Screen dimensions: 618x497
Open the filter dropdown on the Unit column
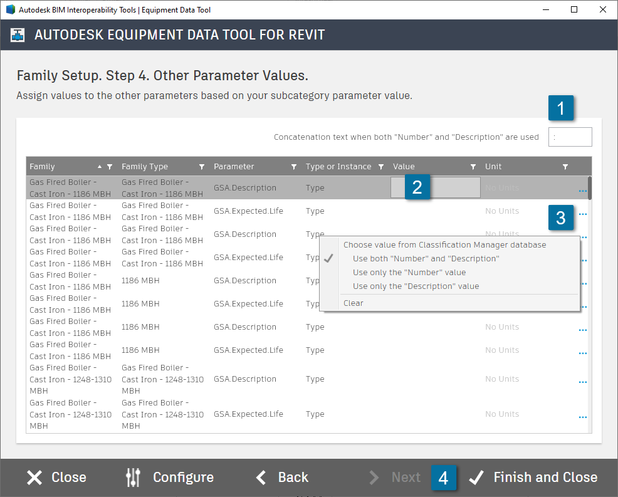click(565, 166)
